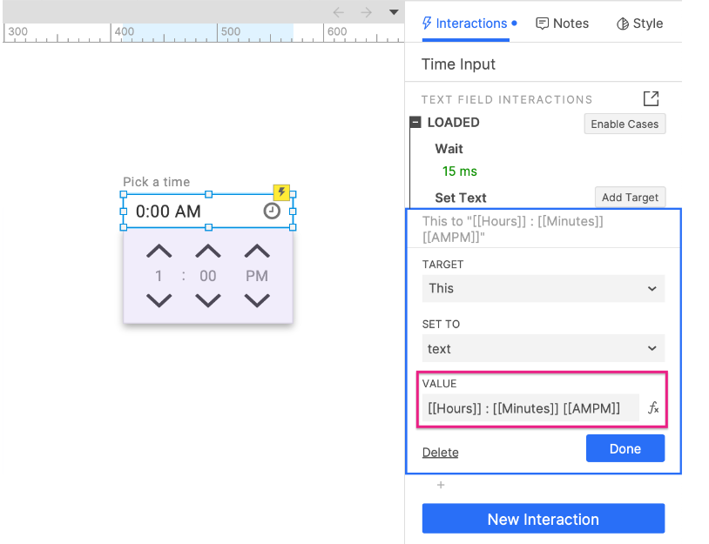The height and width of the screenshot is (544, 709).
Task: Click the Done button
Action: click(625, 449)
